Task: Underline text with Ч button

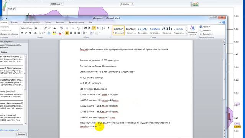Action: pos(29,33)
